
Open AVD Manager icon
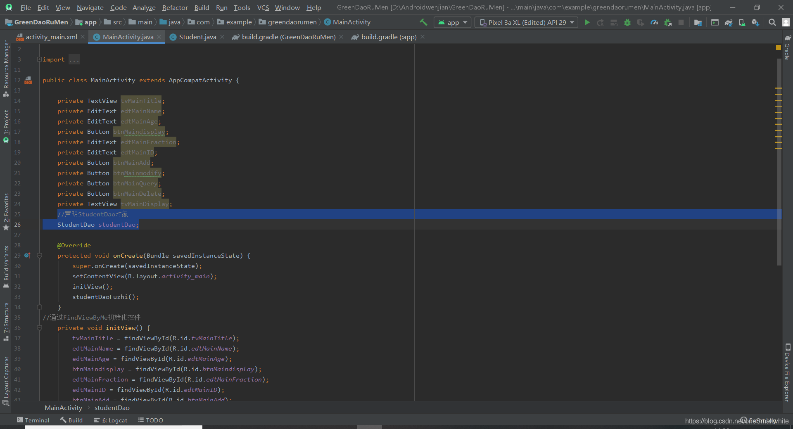742,22
